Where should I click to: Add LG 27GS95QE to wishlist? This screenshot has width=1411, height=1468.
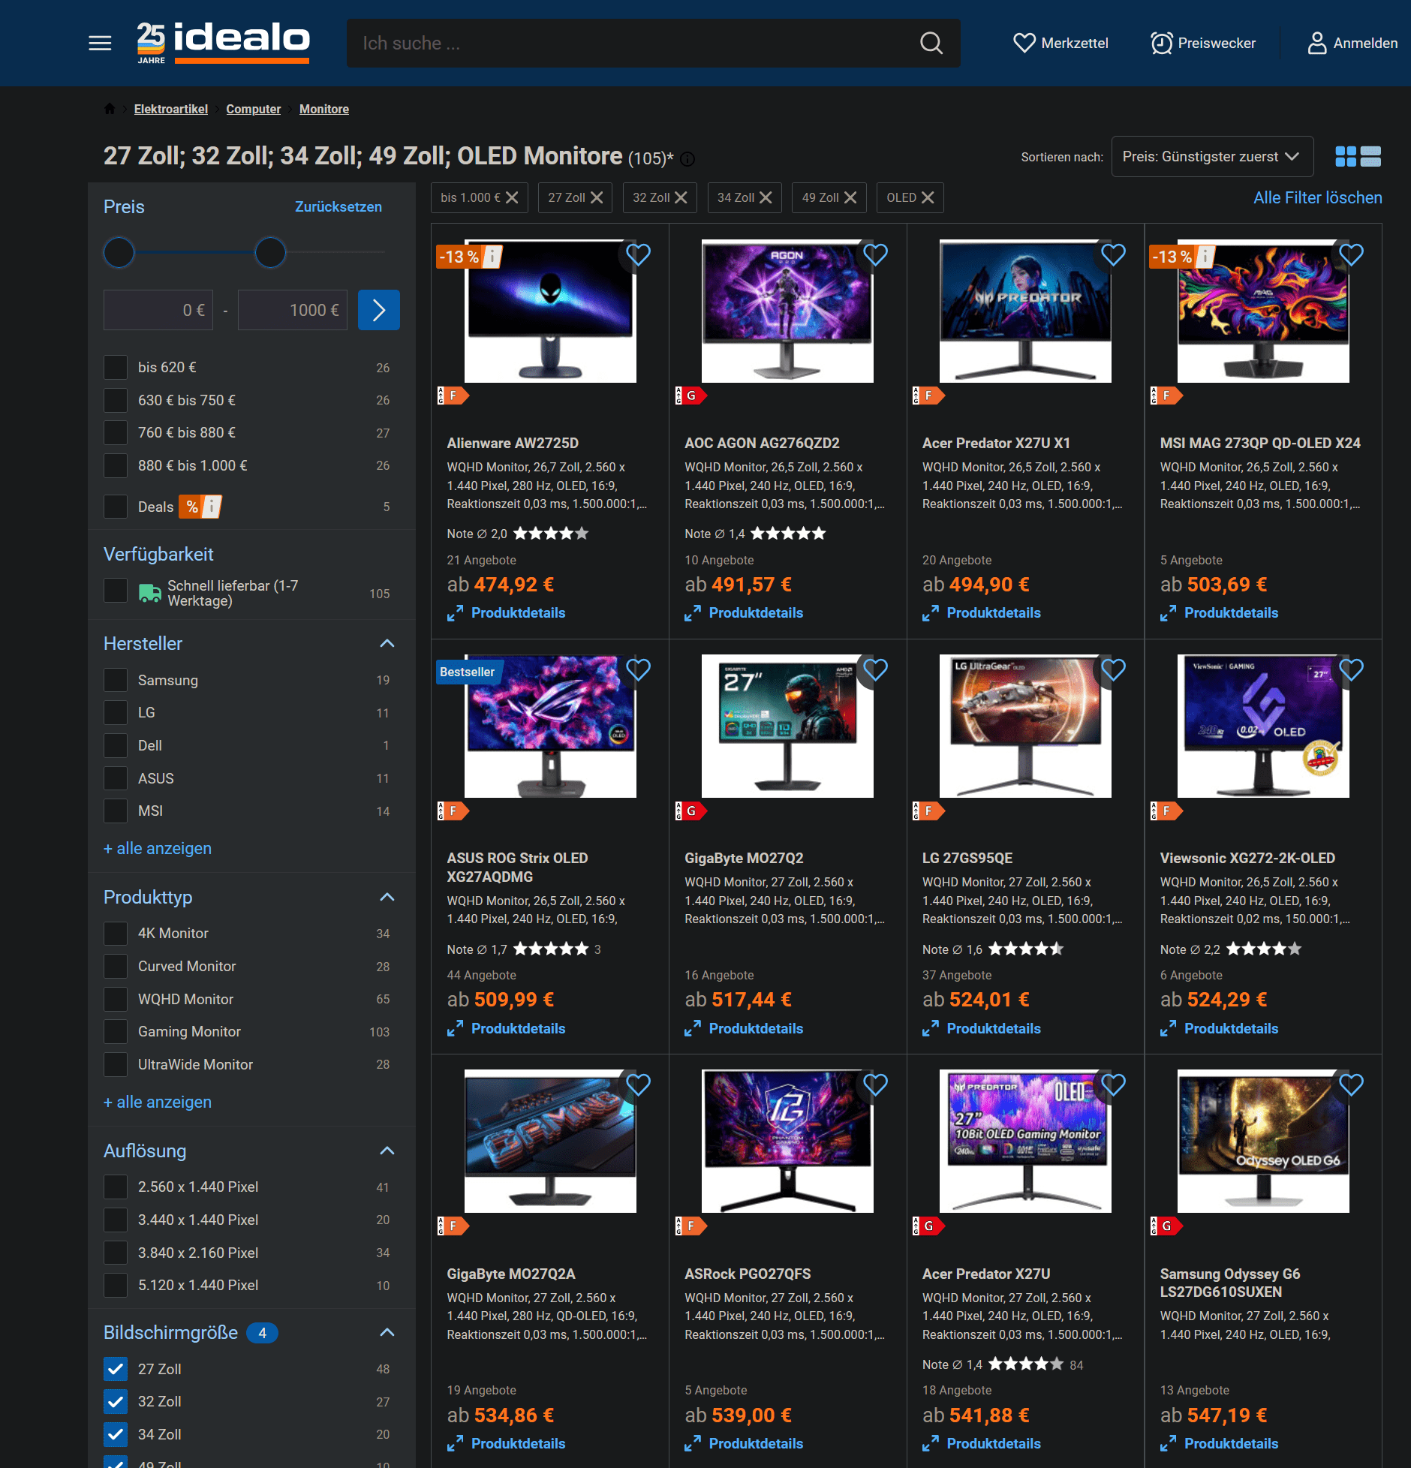[1113, 669]
